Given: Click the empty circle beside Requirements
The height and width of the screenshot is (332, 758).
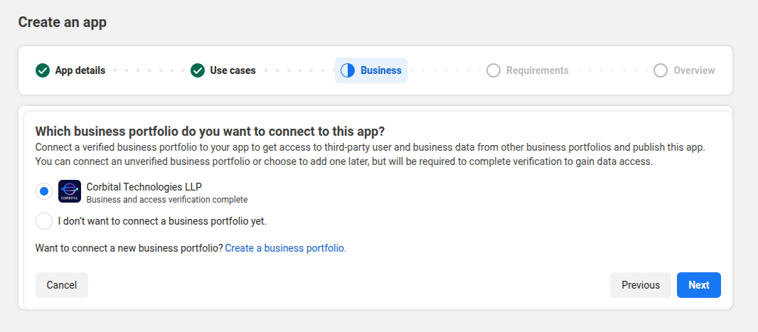Looking at the screenshot, I should click(x=493, y=70).
